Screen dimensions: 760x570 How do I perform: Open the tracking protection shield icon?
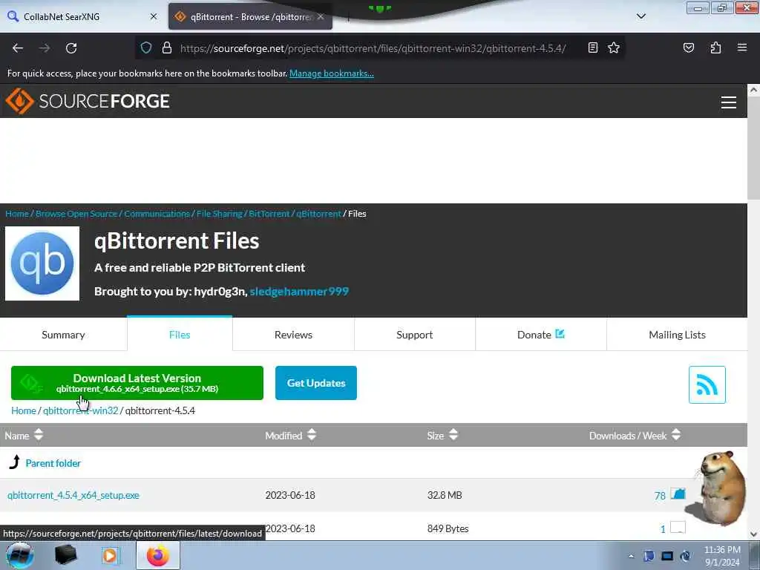tap(146, 47)
